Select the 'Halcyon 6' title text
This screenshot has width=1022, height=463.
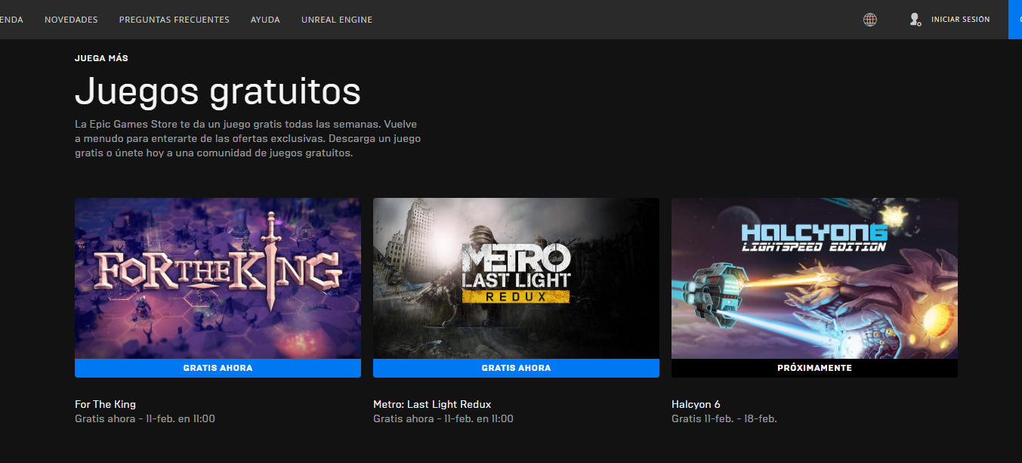pos(696,404)
